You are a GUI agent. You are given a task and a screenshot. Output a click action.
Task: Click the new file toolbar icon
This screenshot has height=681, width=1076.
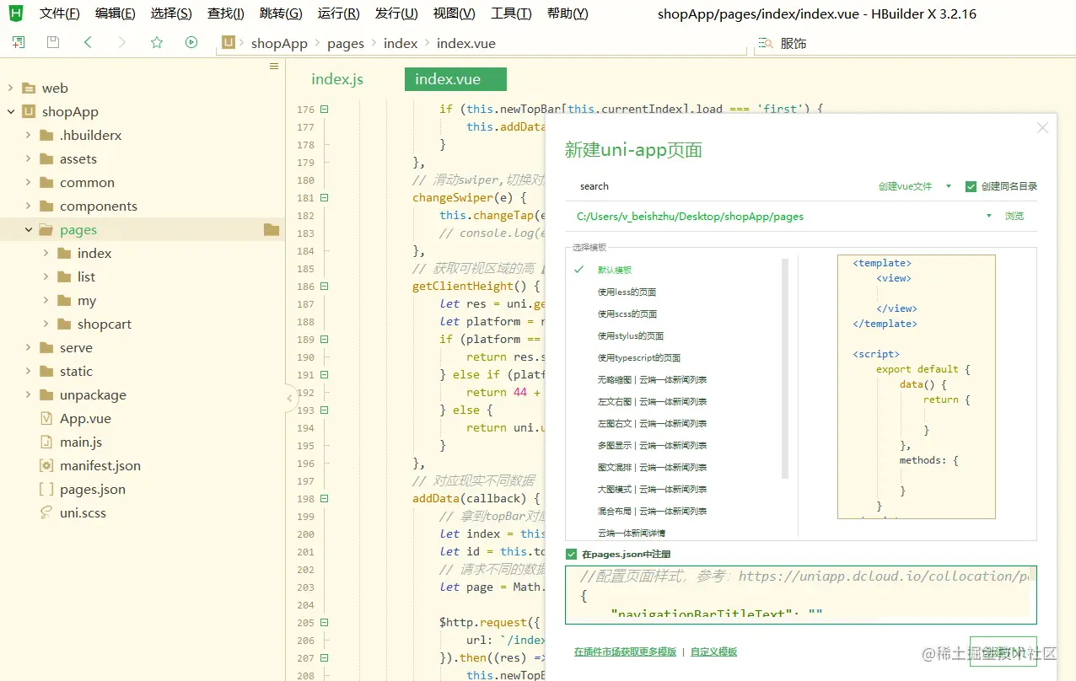point(19,42)
